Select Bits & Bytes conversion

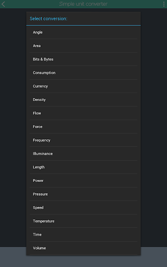click(83, 59)
